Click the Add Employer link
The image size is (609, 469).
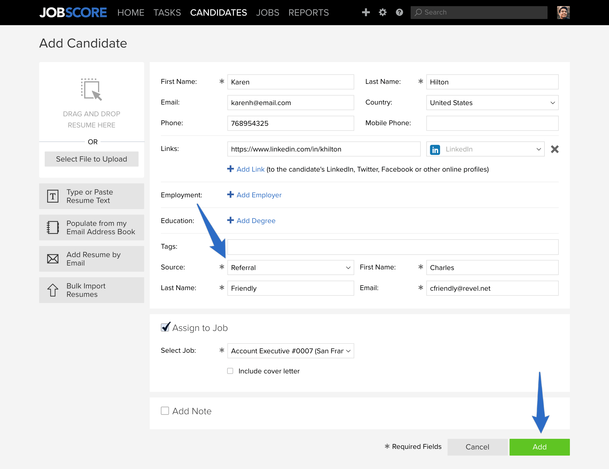coord(259,195)
